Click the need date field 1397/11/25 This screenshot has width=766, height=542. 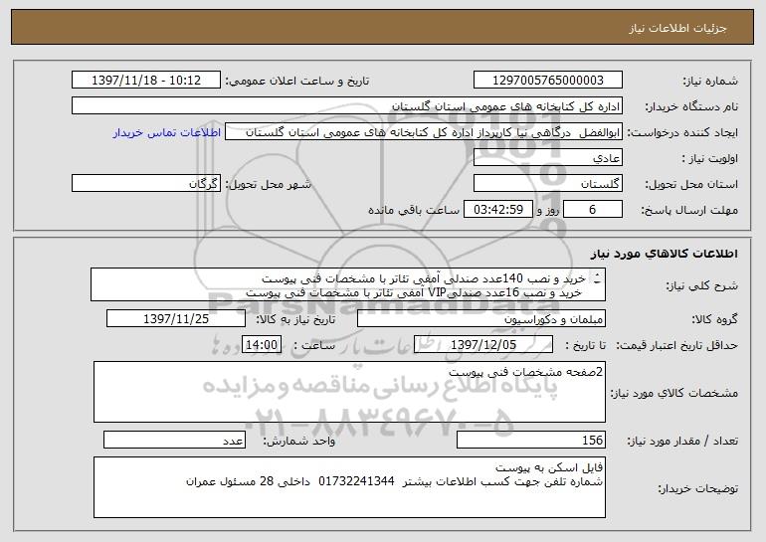point(176,319)
